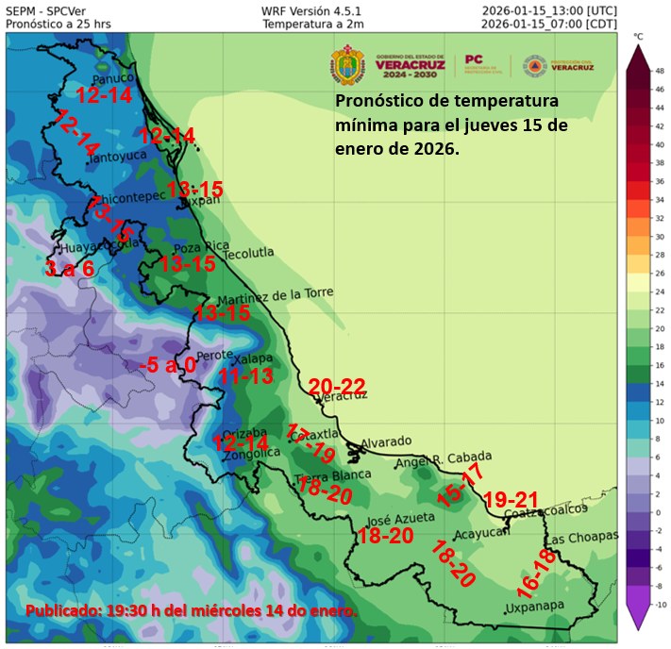Click the -10 tick label on color scale
The image size is (671, 649).
point(661,605)
